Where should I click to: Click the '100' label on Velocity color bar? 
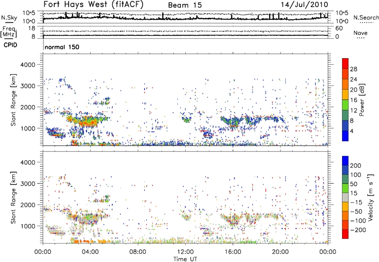tap(356, 175)
